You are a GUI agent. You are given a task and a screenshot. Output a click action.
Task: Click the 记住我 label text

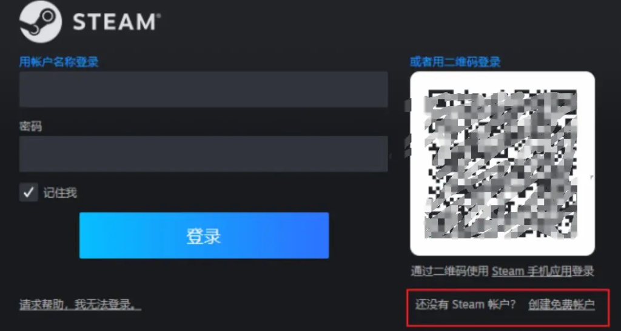click(x=60, y=193)
